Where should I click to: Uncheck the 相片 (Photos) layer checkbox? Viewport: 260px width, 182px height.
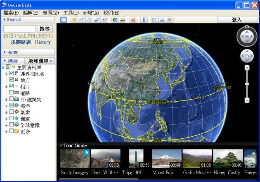pos(11,86)
